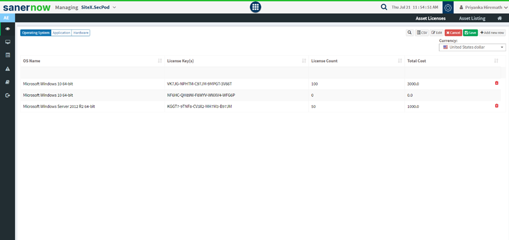Sort by OS Name column arrows
Viewport: 509px width, 240px height.
160,61
